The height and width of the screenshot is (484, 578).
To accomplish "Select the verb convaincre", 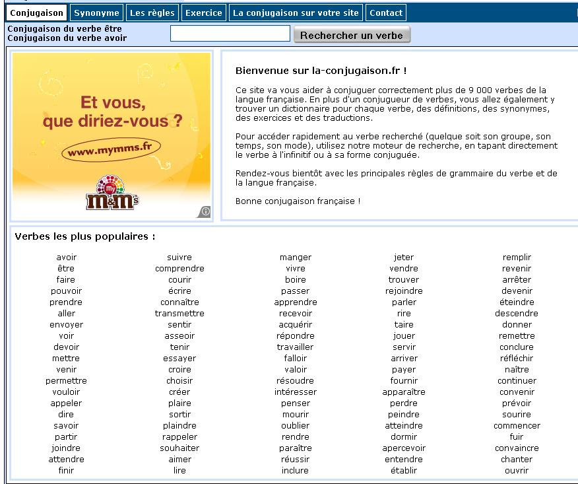I will [517, 448].
